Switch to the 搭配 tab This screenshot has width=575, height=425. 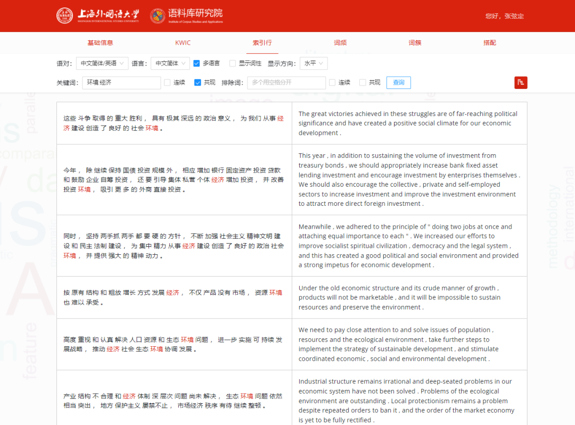(x=489, y=42)
